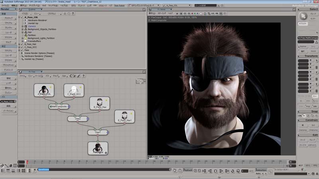
Task: Click the refresh C icon in FxTree toolbar
Action: click(x=71, y=76)
